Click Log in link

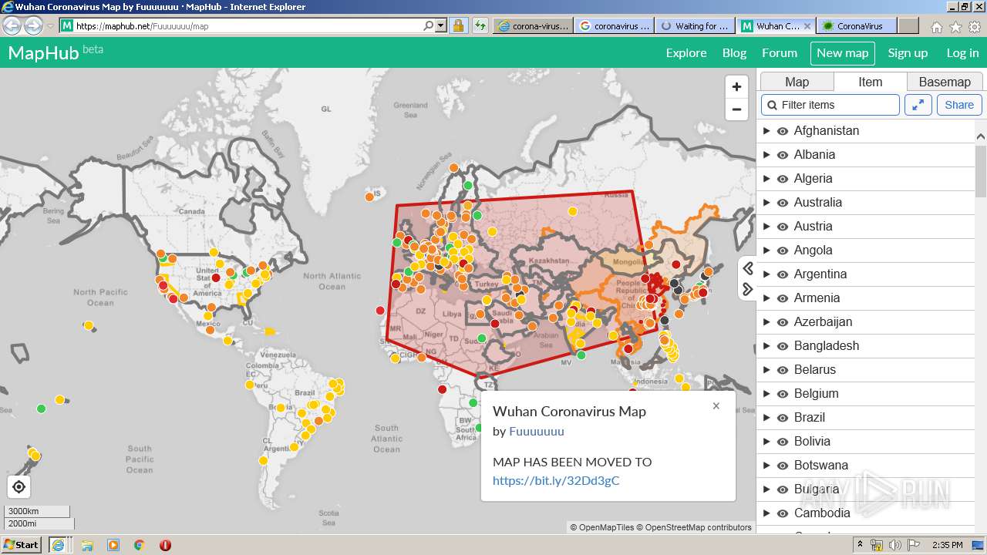pyautogui.click(x=962, y=53)
